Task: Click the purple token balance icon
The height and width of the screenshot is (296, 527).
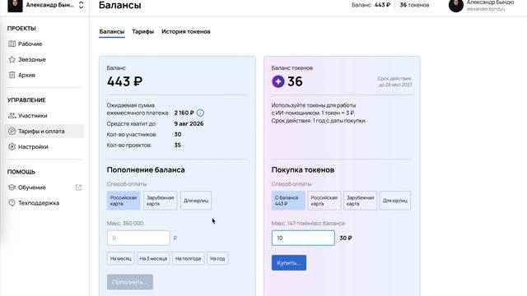Action: (278, 81)
